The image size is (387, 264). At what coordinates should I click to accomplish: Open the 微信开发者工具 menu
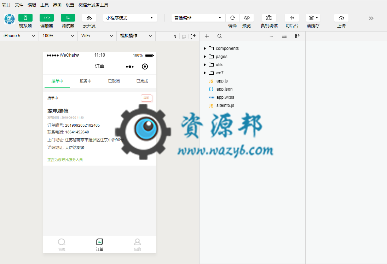point(93,5)
